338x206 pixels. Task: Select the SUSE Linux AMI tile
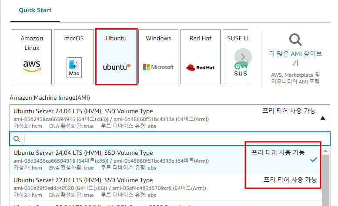point(235,57)
